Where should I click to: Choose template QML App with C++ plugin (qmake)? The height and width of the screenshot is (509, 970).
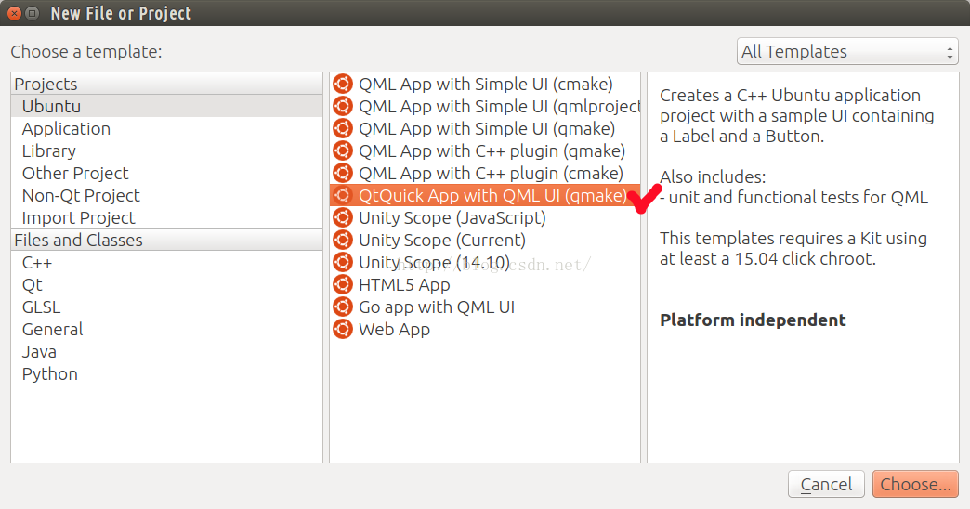485,150
